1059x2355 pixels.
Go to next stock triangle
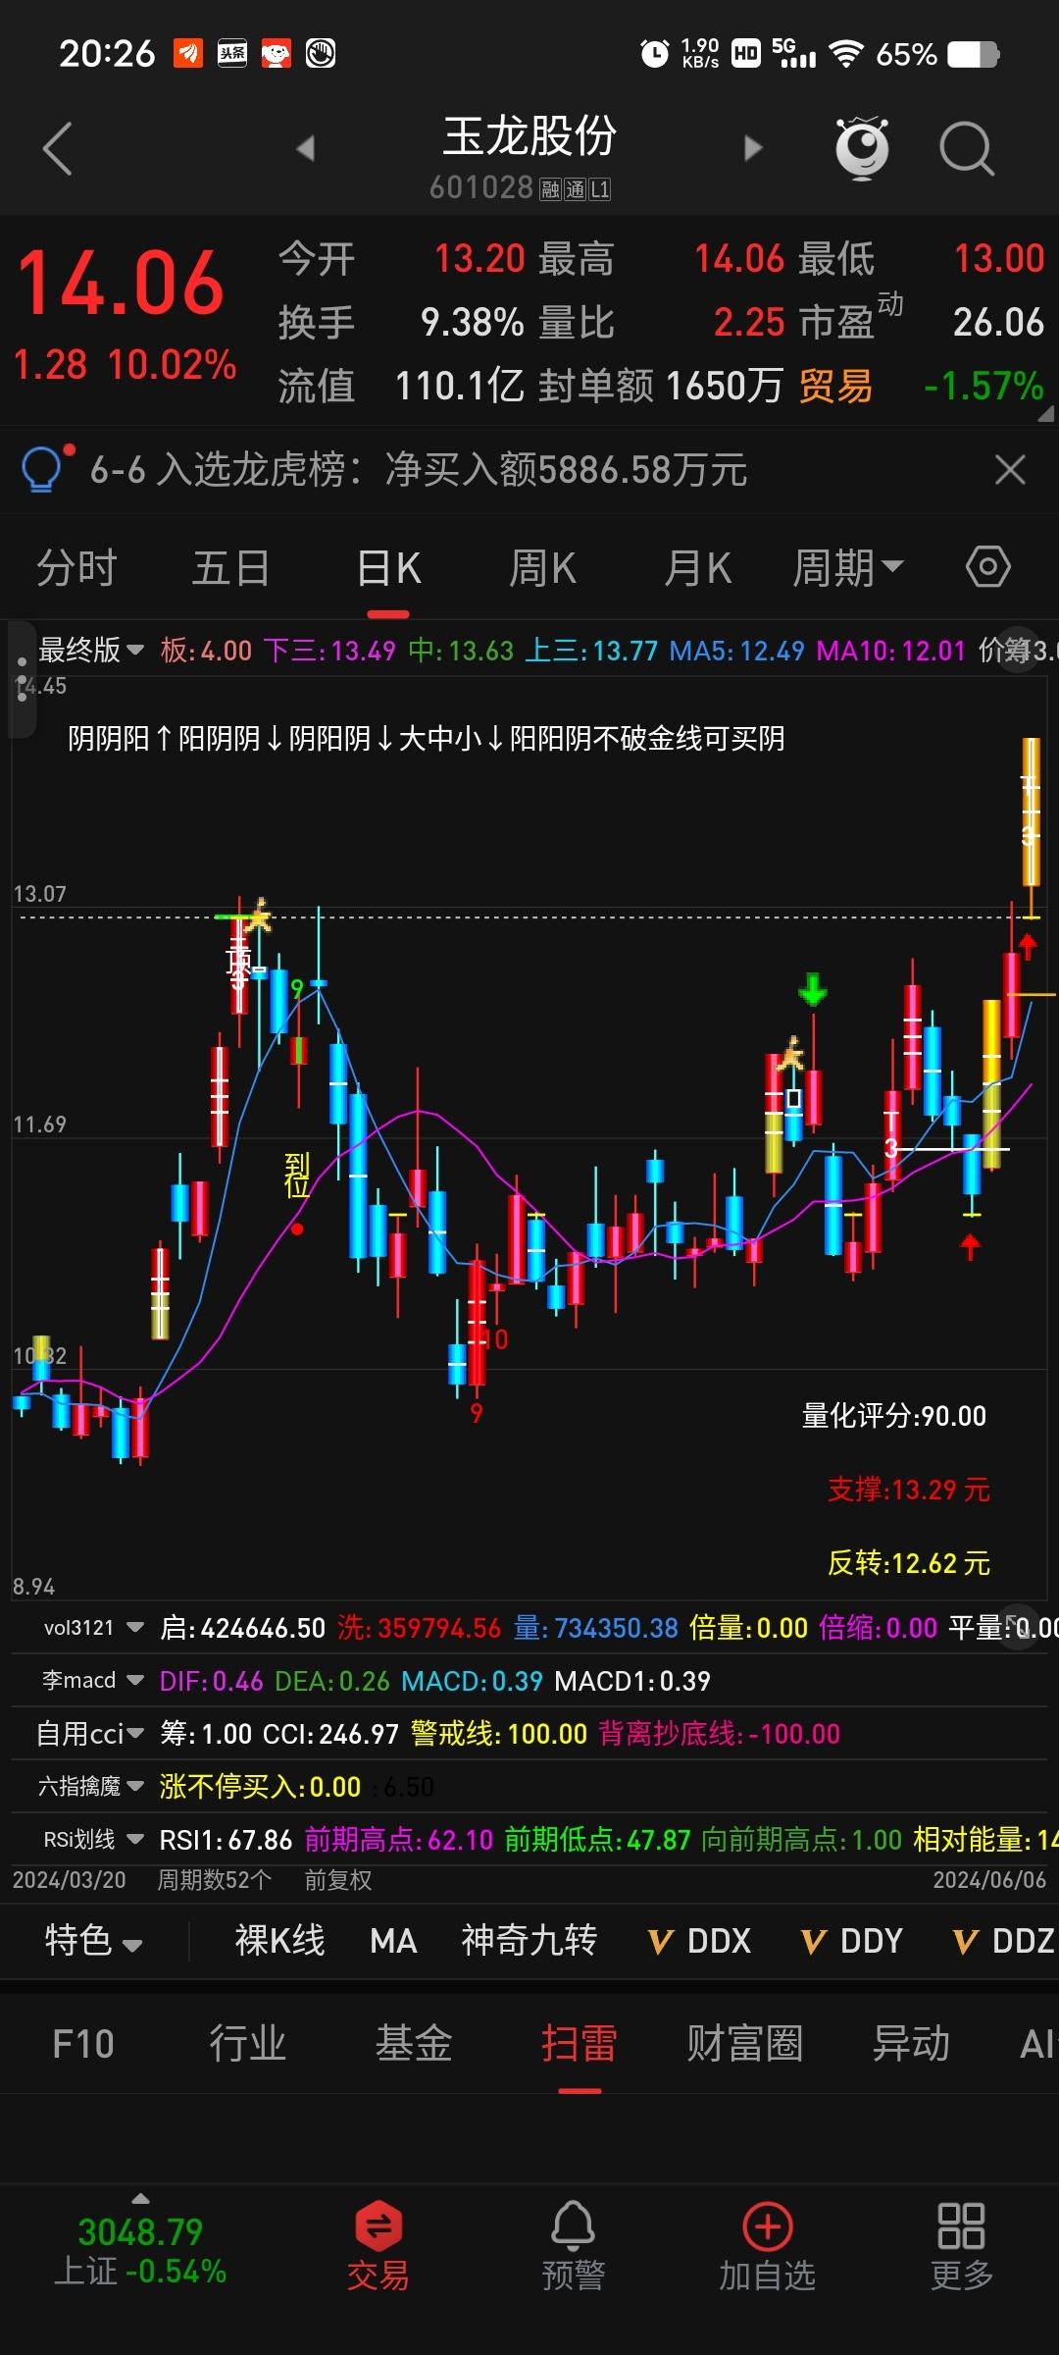click(x=753, y=149)
